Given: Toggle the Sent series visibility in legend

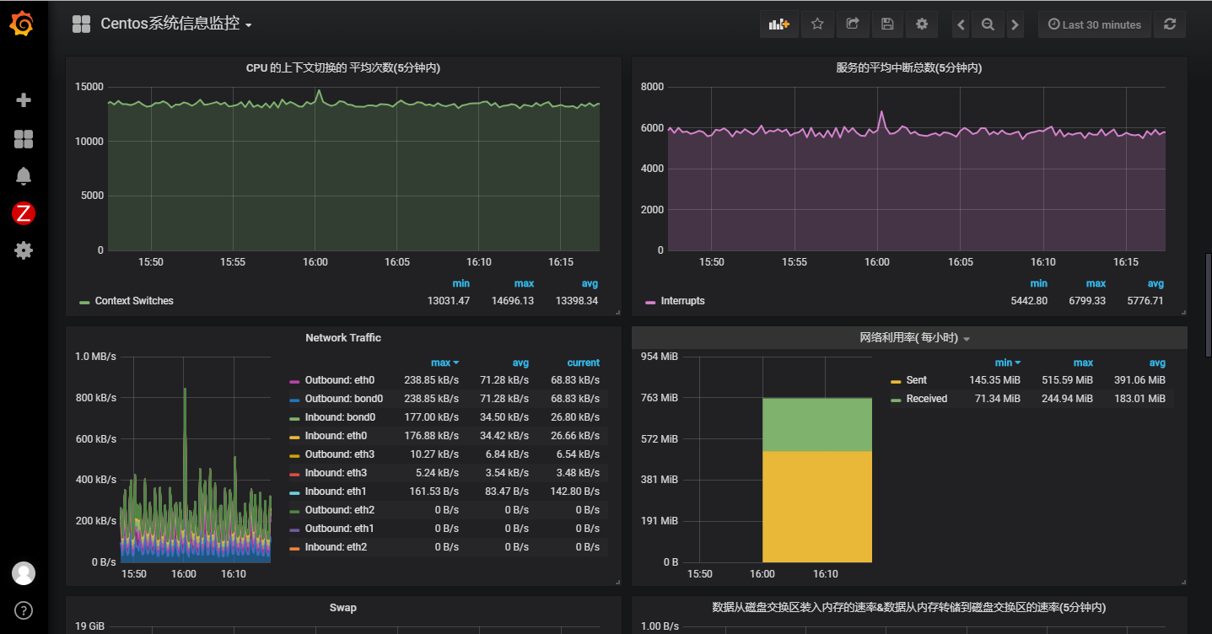Looking at the screenshot, I should pos(916,380).
